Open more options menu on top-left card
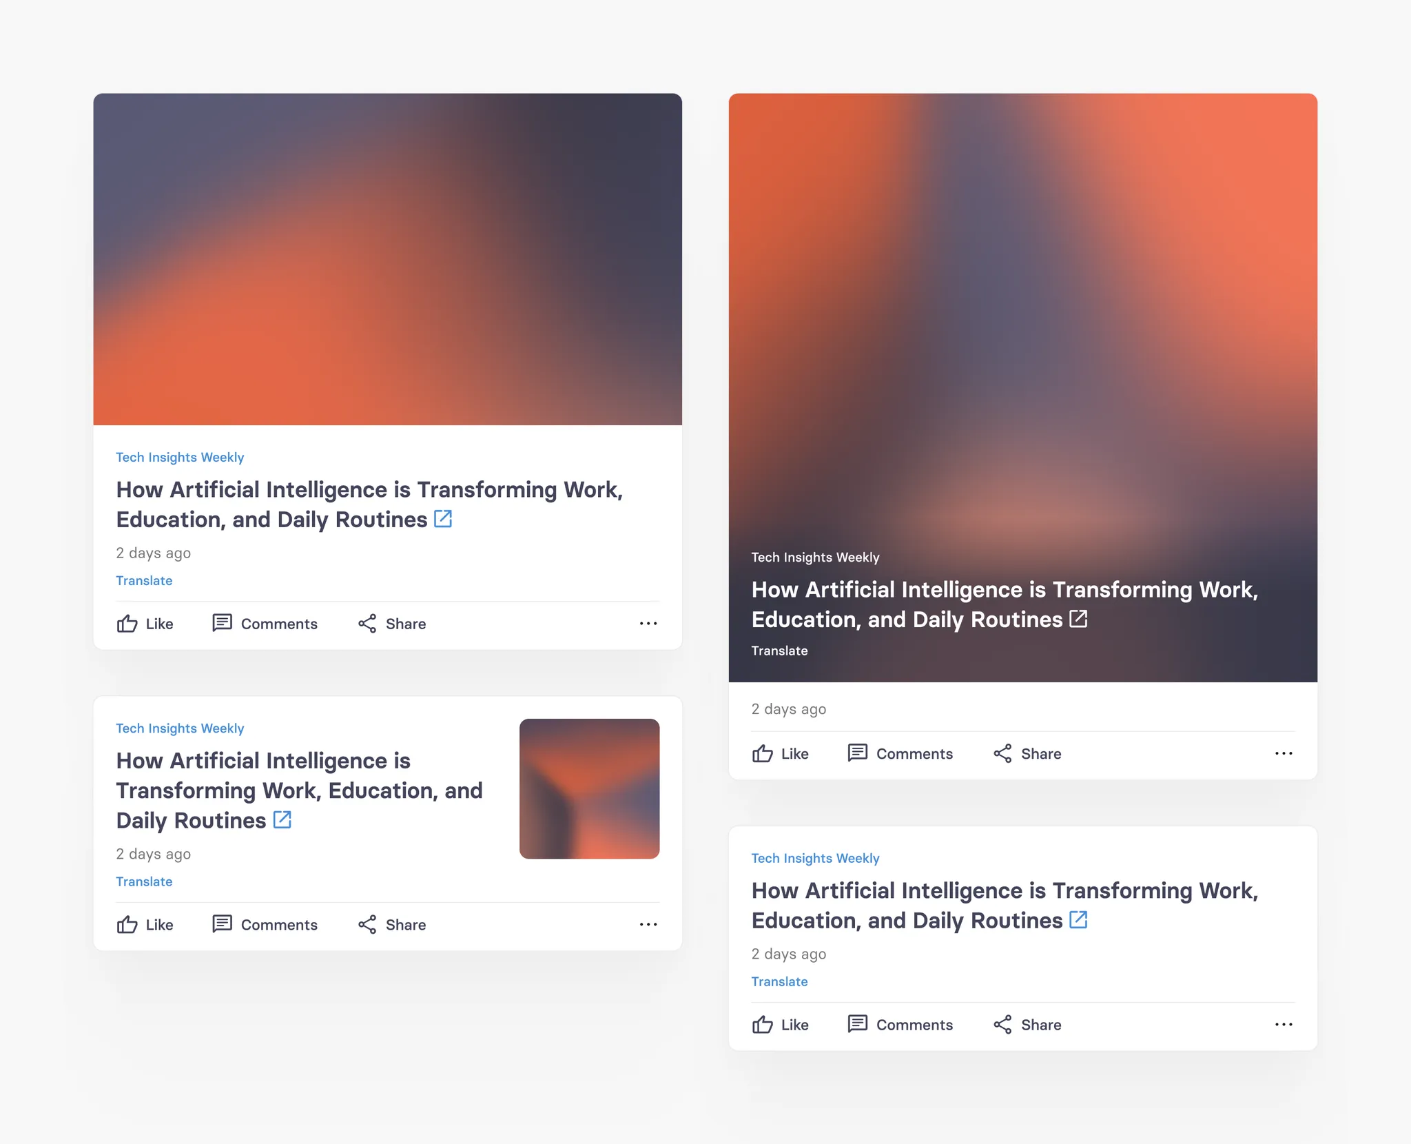Image resolution: width=1411 pixels, height=1144 pixels. coord(648,624)
